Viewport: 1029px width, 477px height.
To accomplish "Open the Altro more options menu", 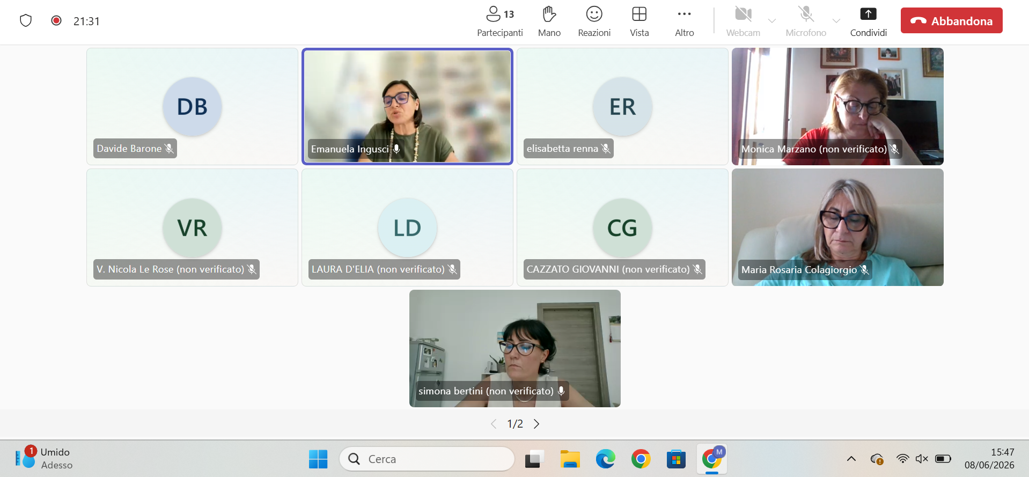I will pos(684,21).
